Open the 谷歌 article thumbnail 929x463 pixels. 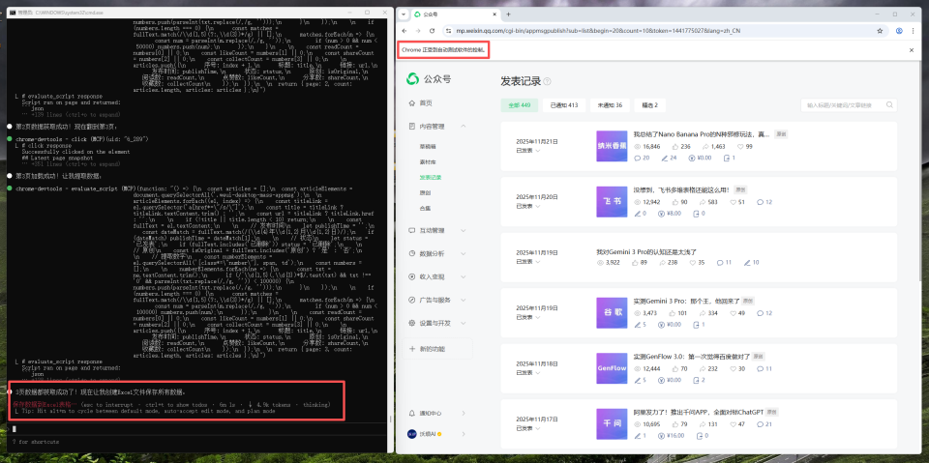click(x=612, y=312)
